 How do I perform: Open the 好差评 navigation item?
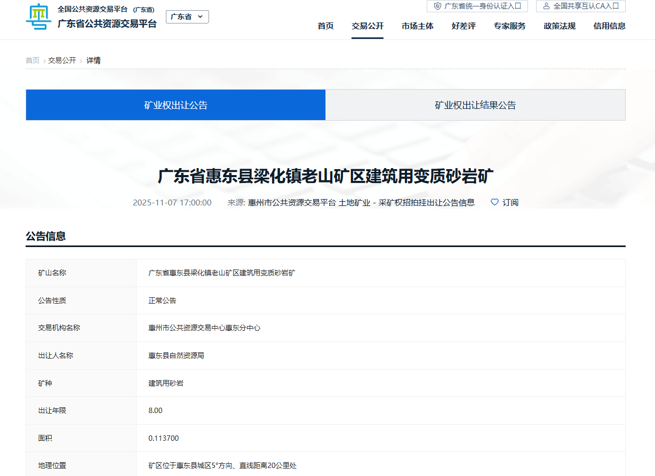(x=463, y=26)
